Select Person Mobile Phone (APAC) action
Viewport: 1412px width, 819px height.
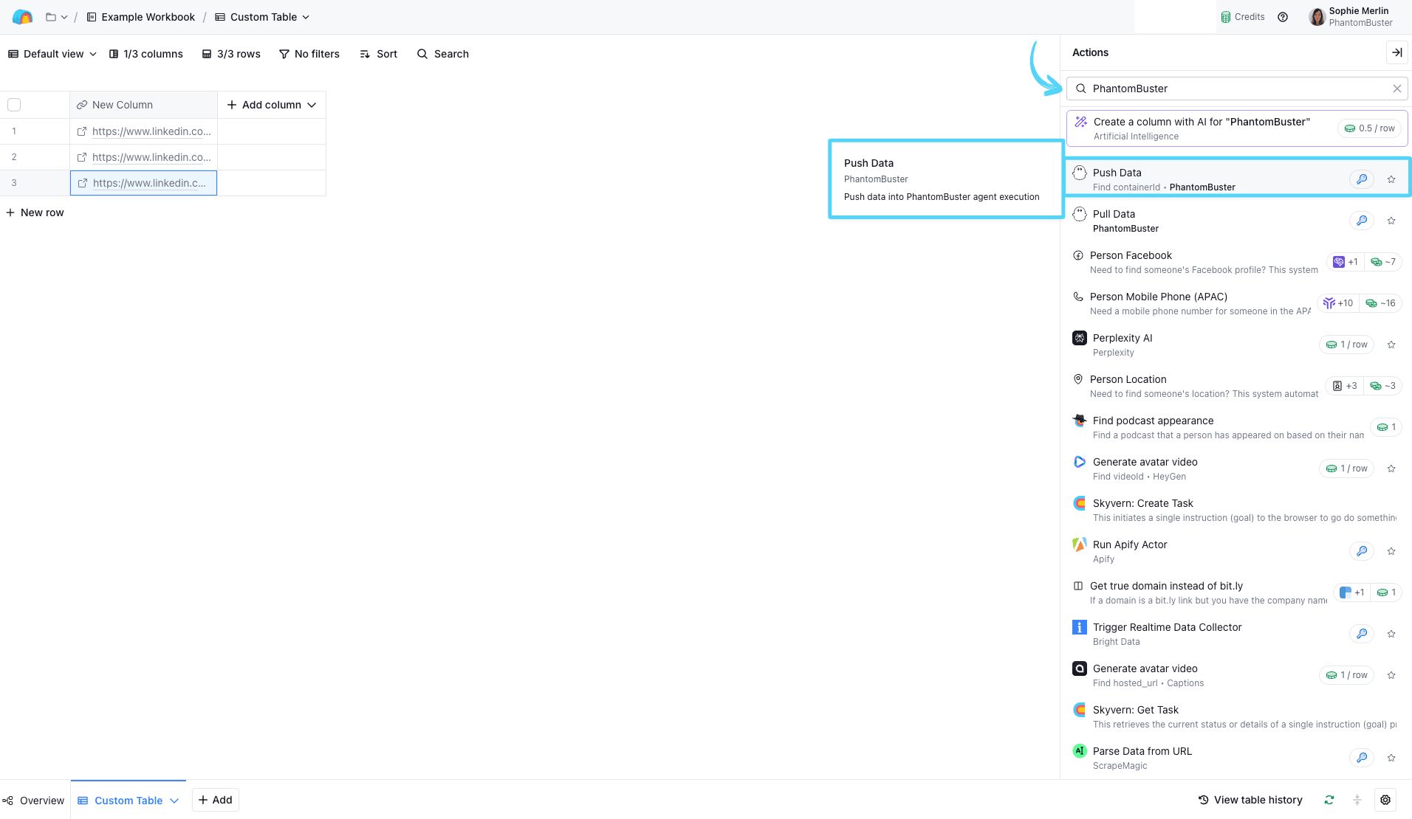(1237, 303)
